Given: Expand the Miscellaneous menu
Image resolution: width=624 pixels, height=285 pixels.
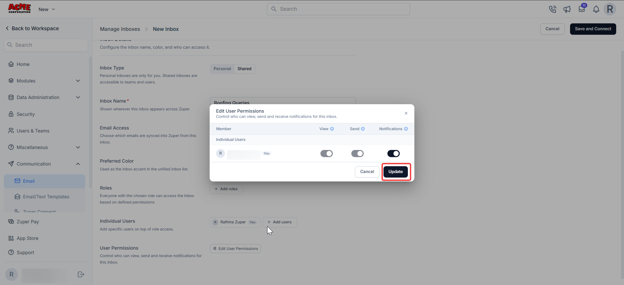Looking at the screenshot, I should click(x=45, y=147).
